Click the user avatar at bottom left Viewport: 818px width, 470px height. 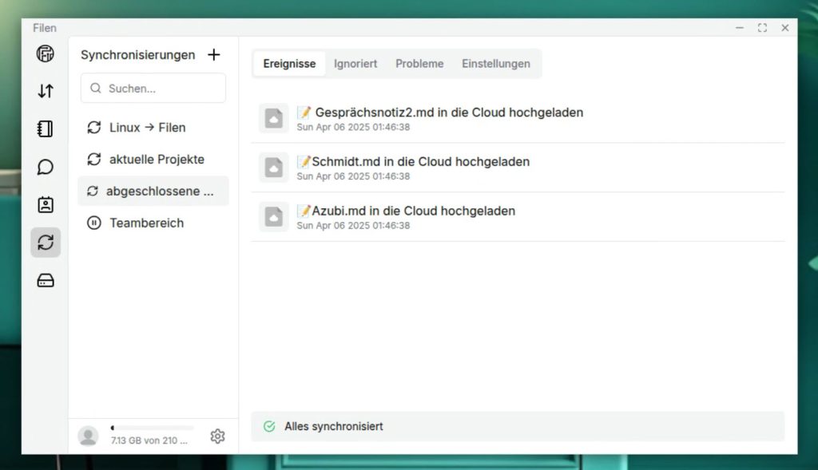coord(88,436)
